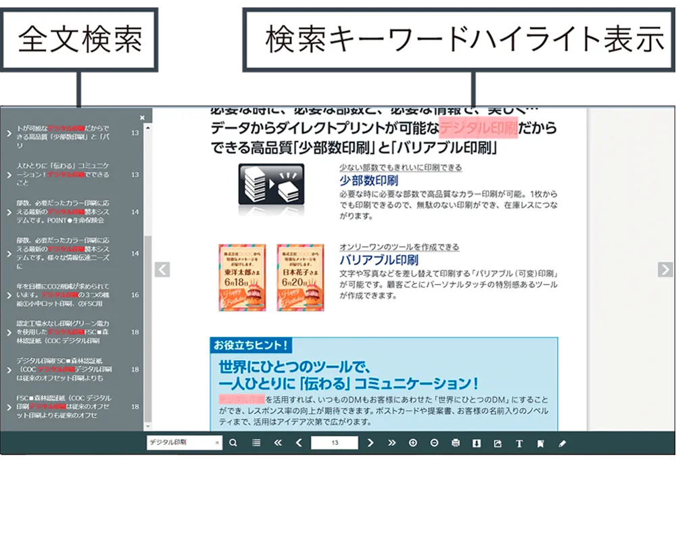Open the table of contents list icon
This screenshot has width=676, height=541.
click(256, 443)
